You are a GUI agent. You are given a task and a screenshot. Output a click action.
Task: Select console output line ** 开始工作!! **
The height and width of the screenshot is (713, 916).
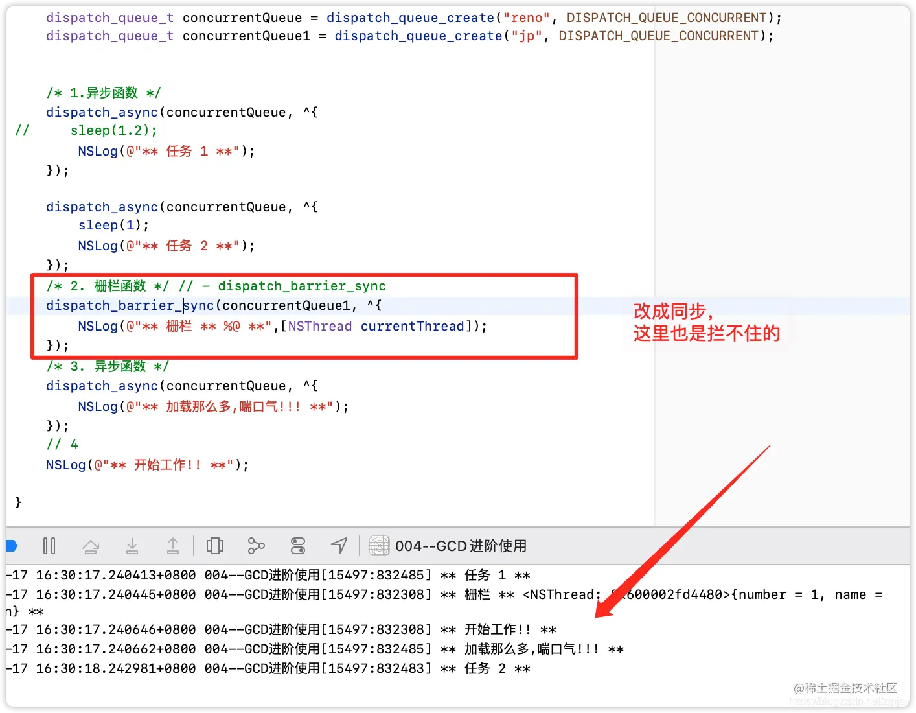tap(281, 629)
